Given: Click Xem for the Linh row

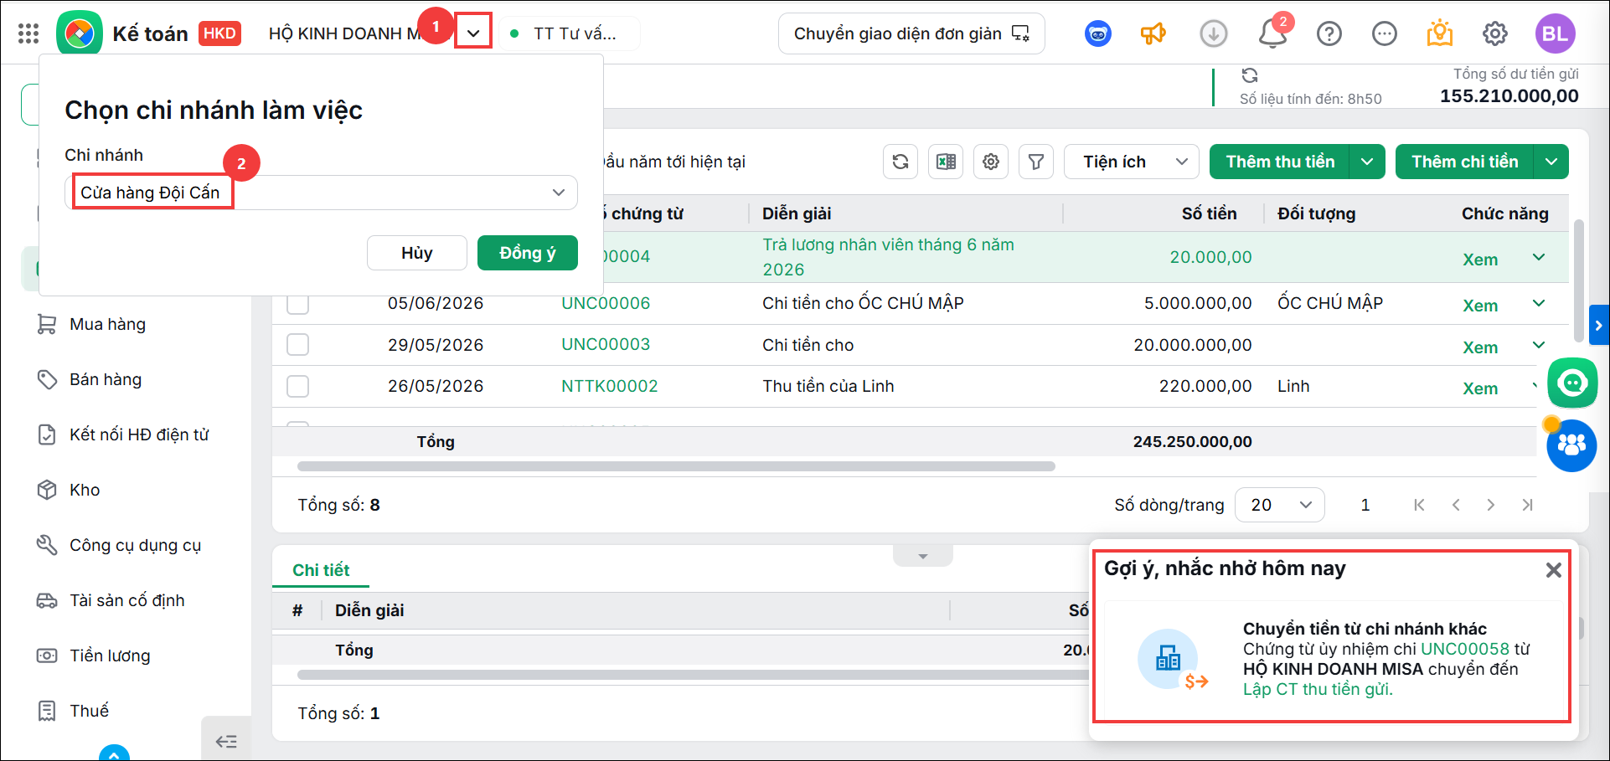Looking at the screenshot, I should pos(1480,388).
